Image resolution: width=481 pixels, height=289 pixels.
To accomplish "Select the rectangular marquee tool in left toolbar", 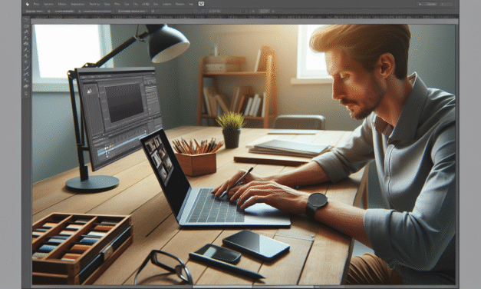I will click(26, 26).
